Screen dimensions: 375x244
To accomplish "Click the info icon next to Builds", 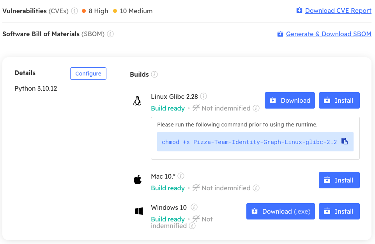I will pyautogui.click(x=154, y=74).
